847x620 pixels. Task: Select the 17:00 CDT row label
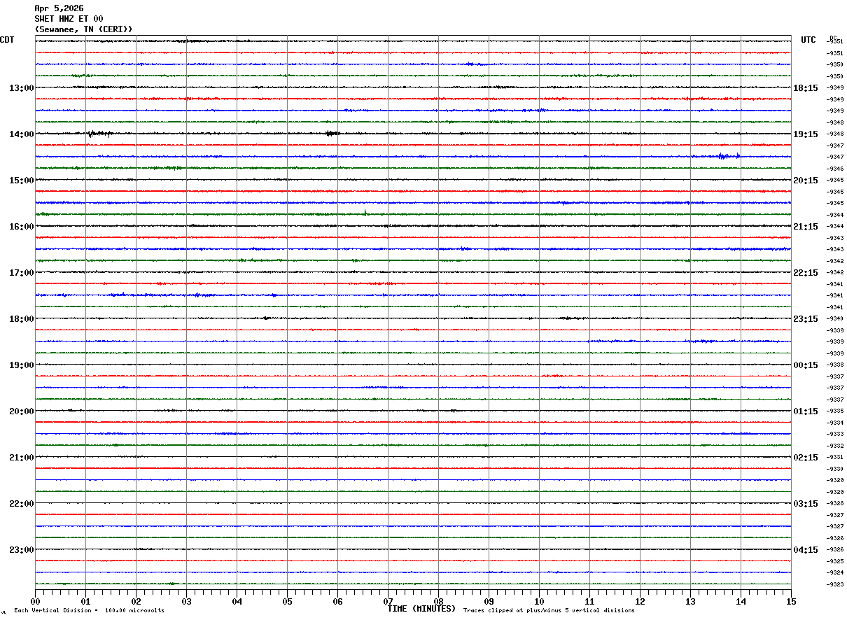(22, 273)
